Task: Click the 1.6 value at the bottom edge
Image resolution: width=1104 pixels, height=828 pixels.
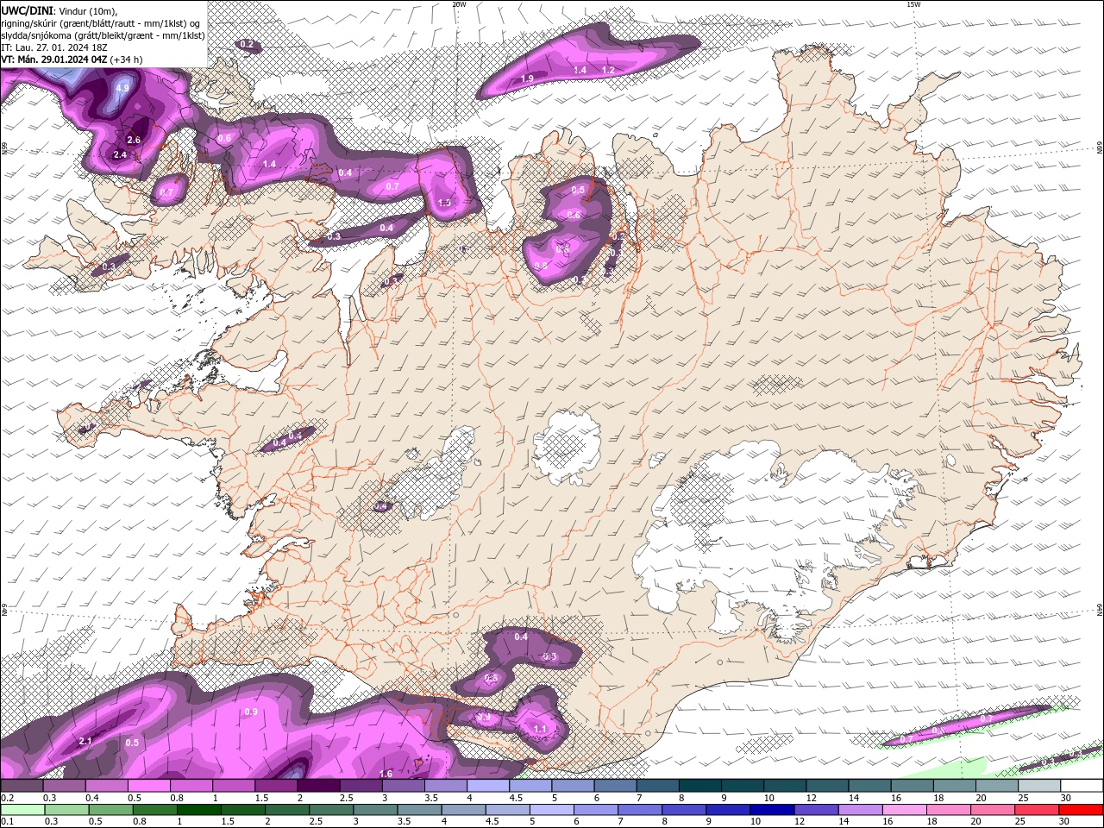Action: click(386, 773)
